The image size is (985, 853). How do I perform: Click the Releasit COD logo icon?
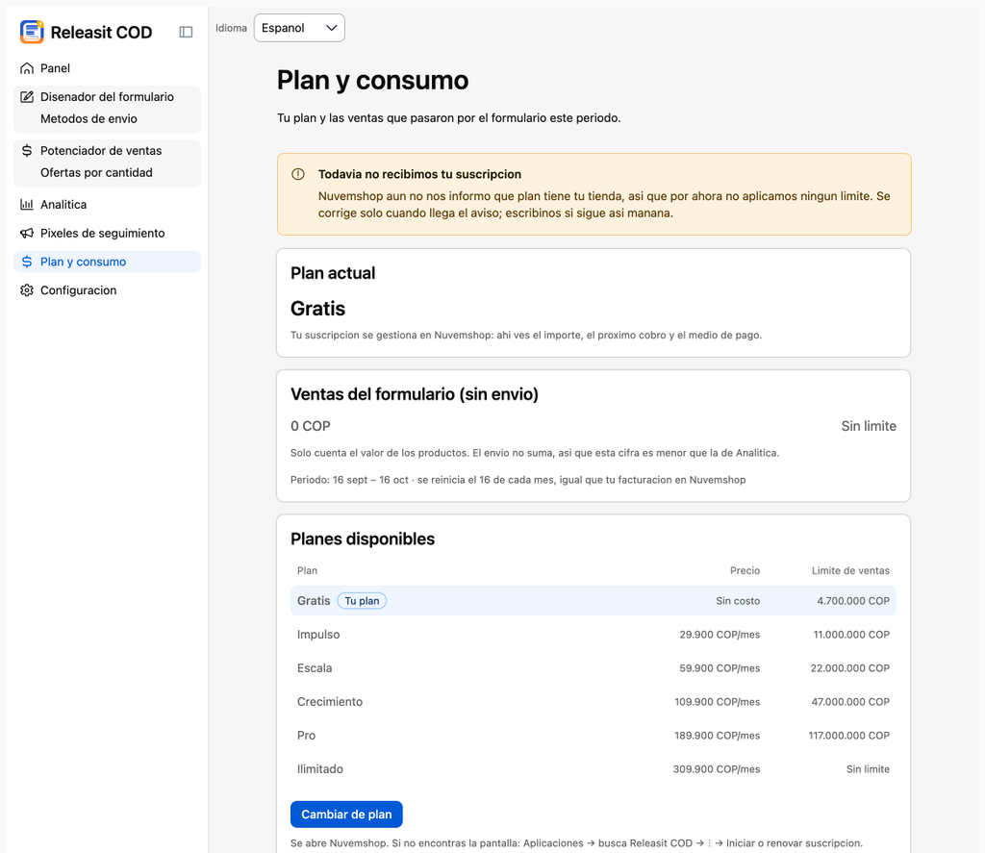click(32, 32)
